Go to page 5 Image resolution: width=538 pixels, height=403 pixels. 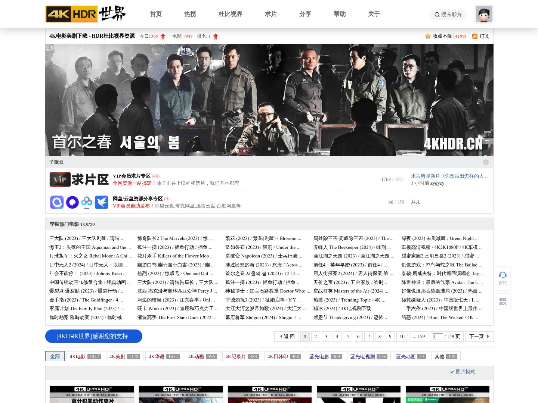(x=347, y=336)
